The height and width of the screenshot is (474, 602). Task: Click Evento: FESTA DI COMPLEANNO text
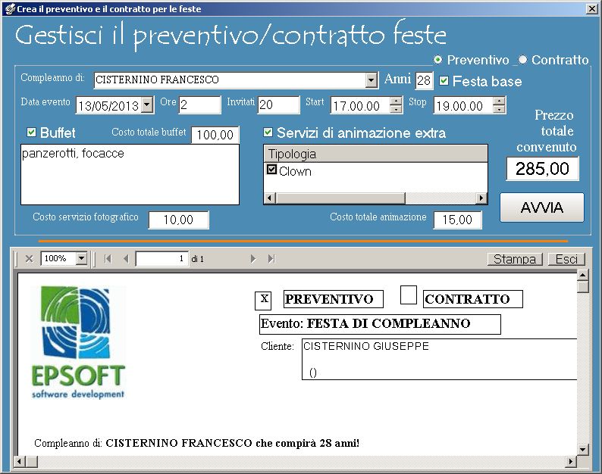(365, 323)
